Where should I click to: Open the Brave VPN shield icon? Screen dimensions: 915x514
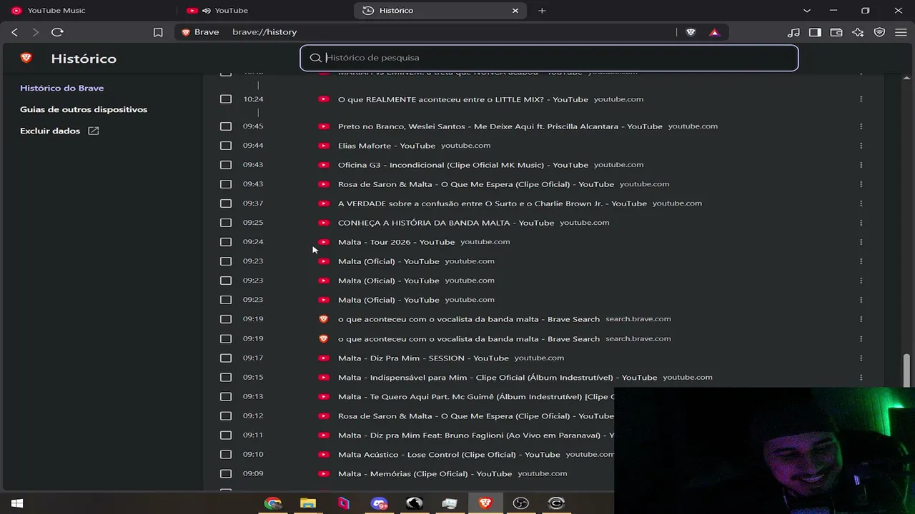click(879, 32)
